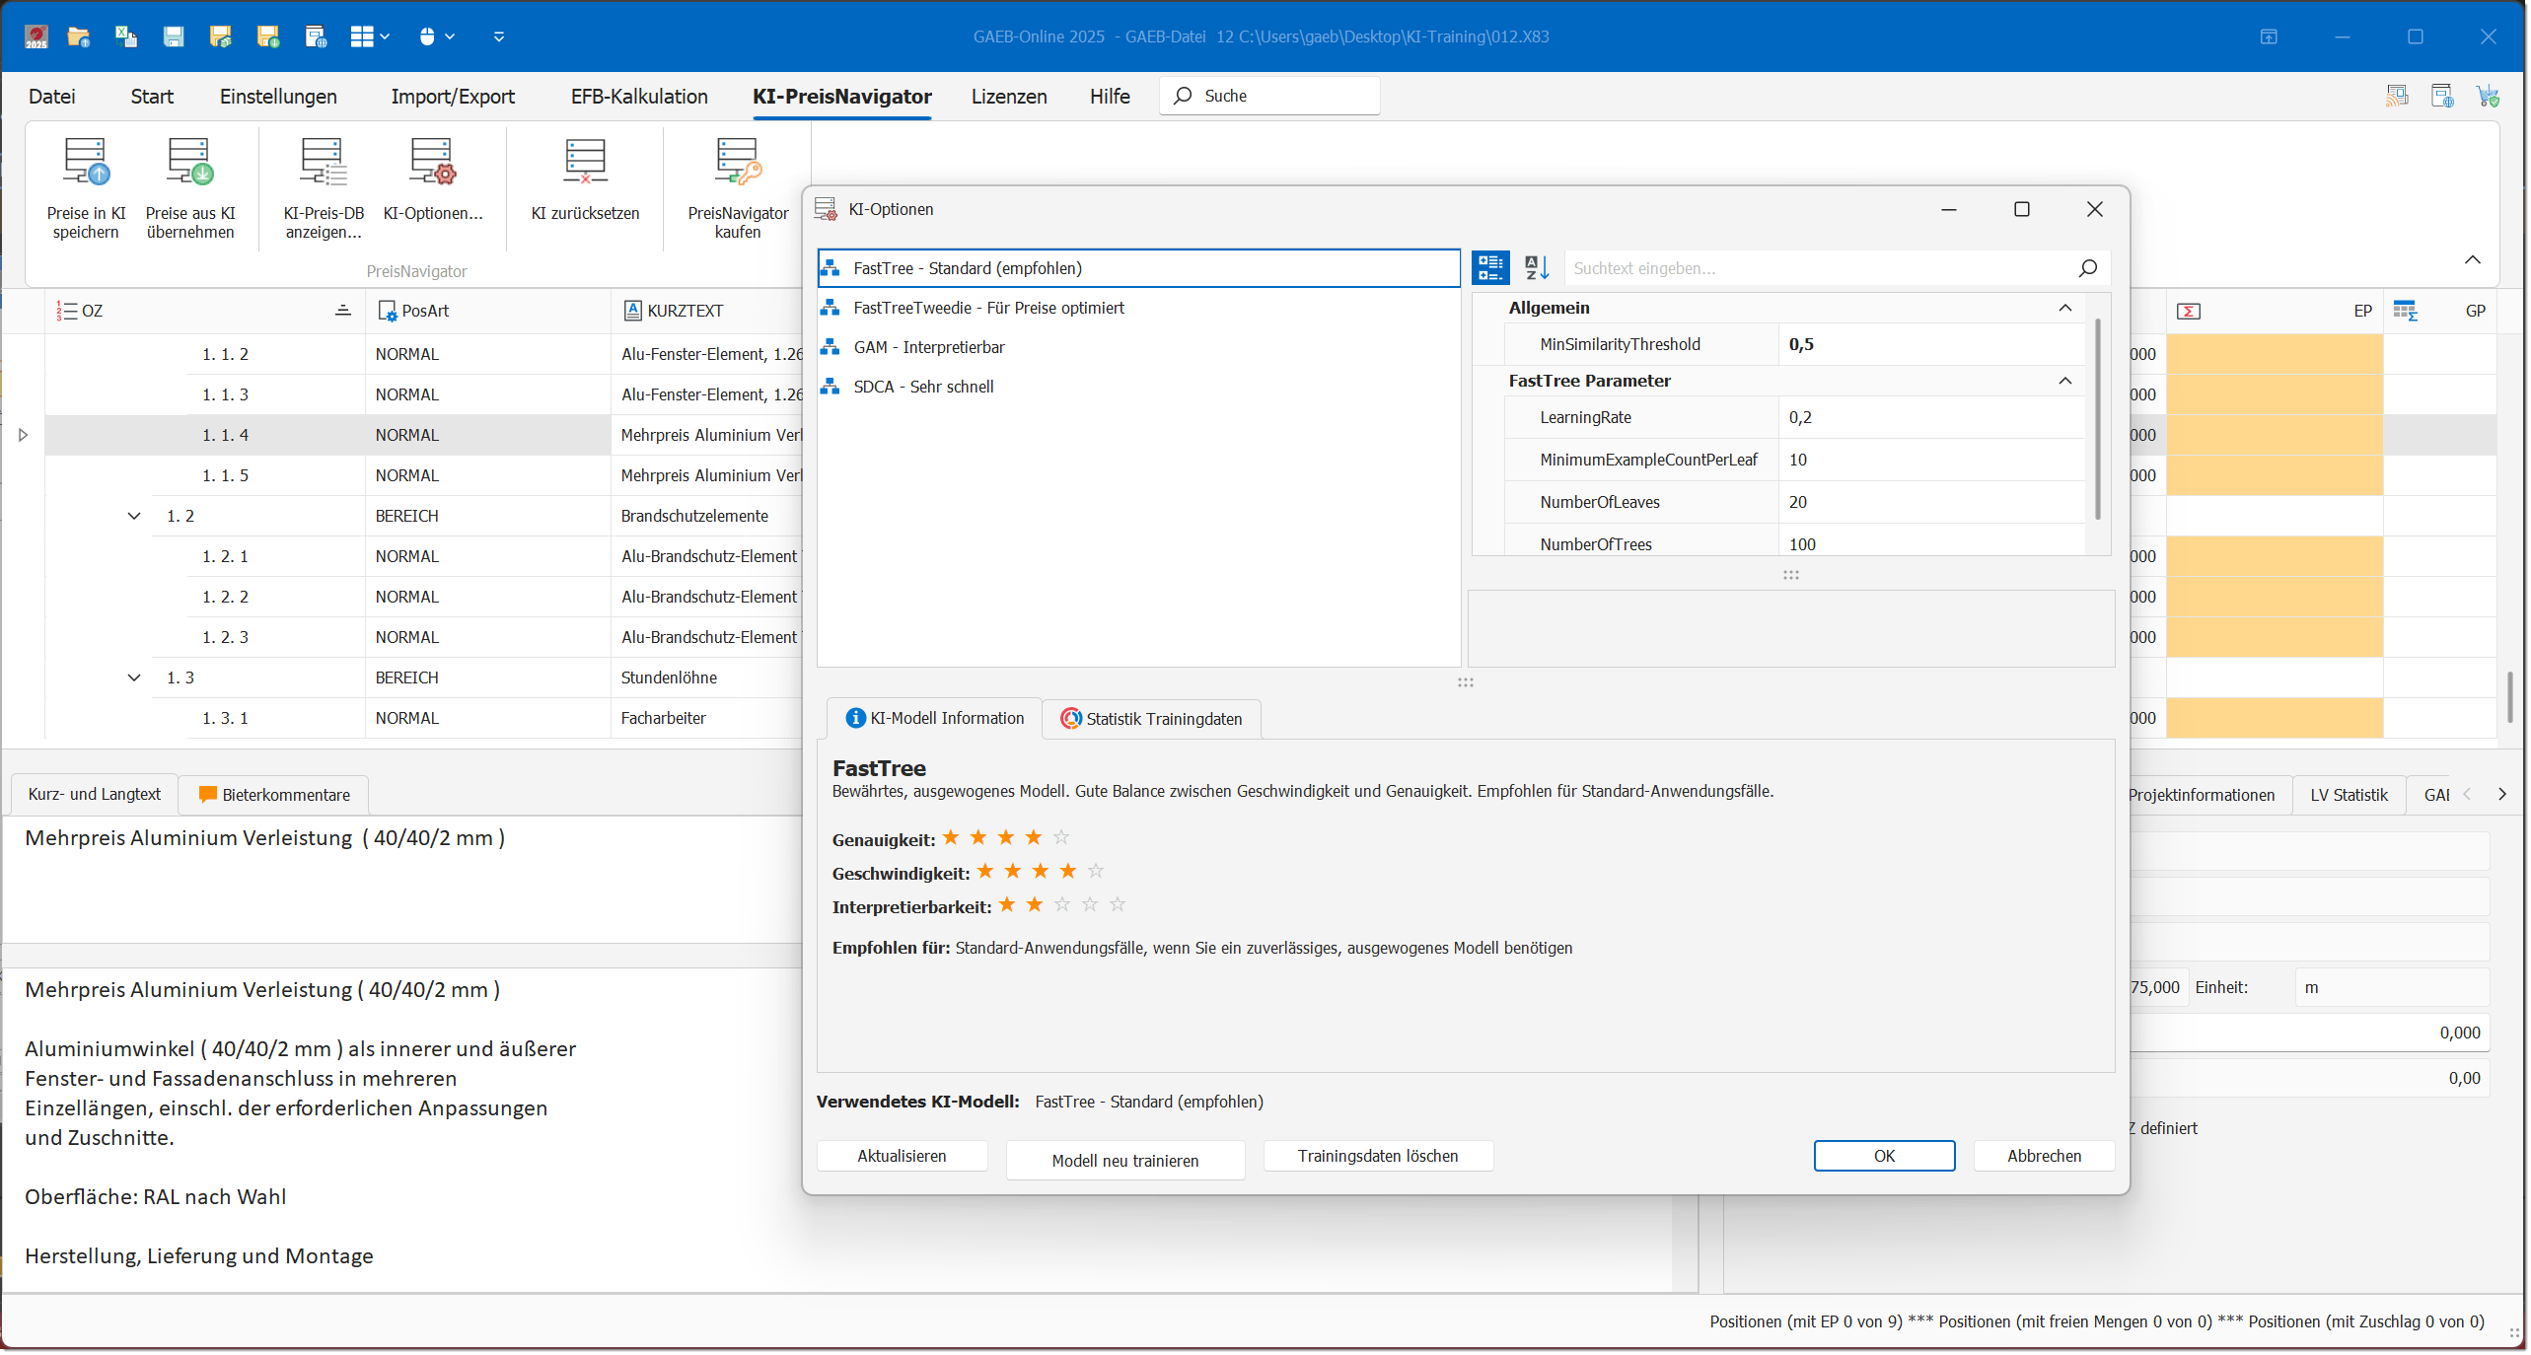Collapse the 1. 2 Brandschutzelemente section

[134, 516]
